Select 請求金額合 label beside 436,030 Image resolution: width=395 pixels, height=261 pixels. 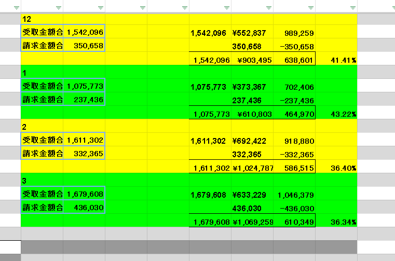[42, 207]
